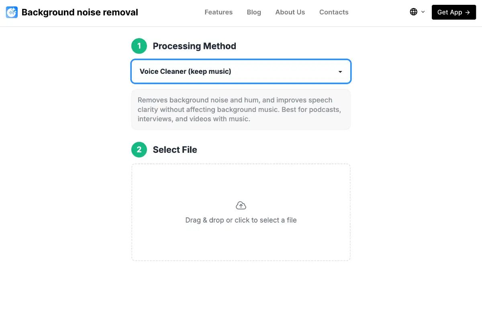Click the globe language icon
The image size is (482, 310).
[413, 12]
